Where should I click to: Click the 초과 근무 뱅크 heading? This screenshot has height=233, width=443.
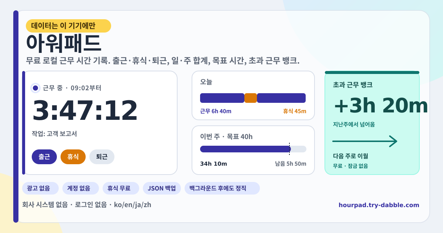coord(353,85)
